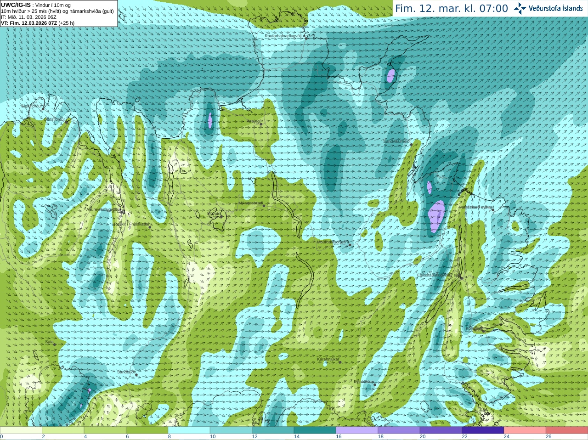Screen dimensions: 588x440
Task: Click the Sandbúðir station label
Action: point(126,372)
